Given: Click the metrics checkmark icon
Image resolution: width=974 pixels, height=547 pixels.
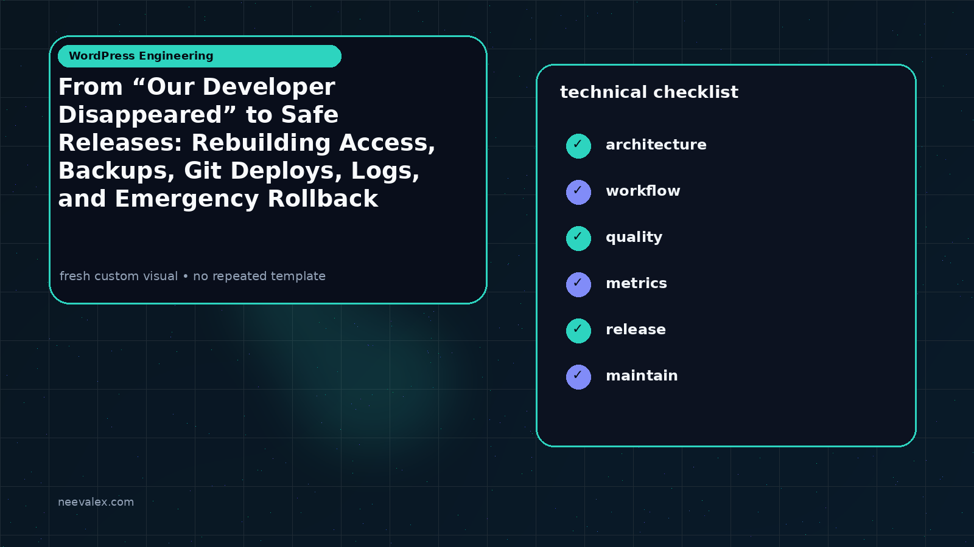Looking at the screenshot, I should [578, 284].
